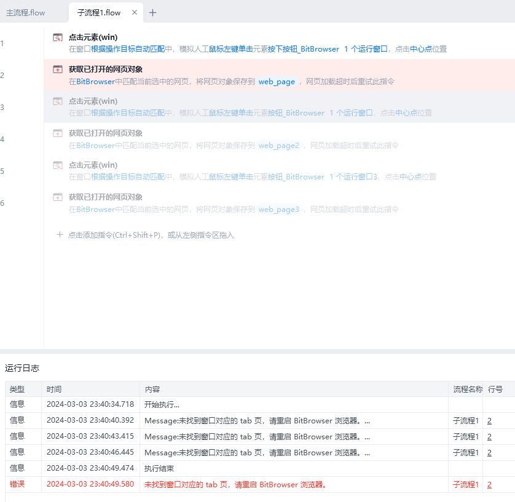
Task: Click the 时间 column header in log
Action: coord(54,389)
